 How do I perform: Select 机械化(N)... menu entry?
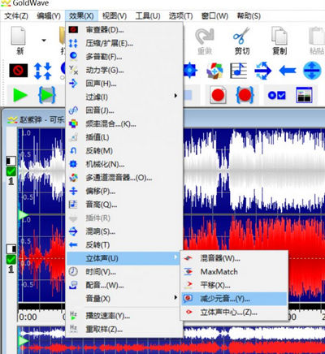[124, 164]
